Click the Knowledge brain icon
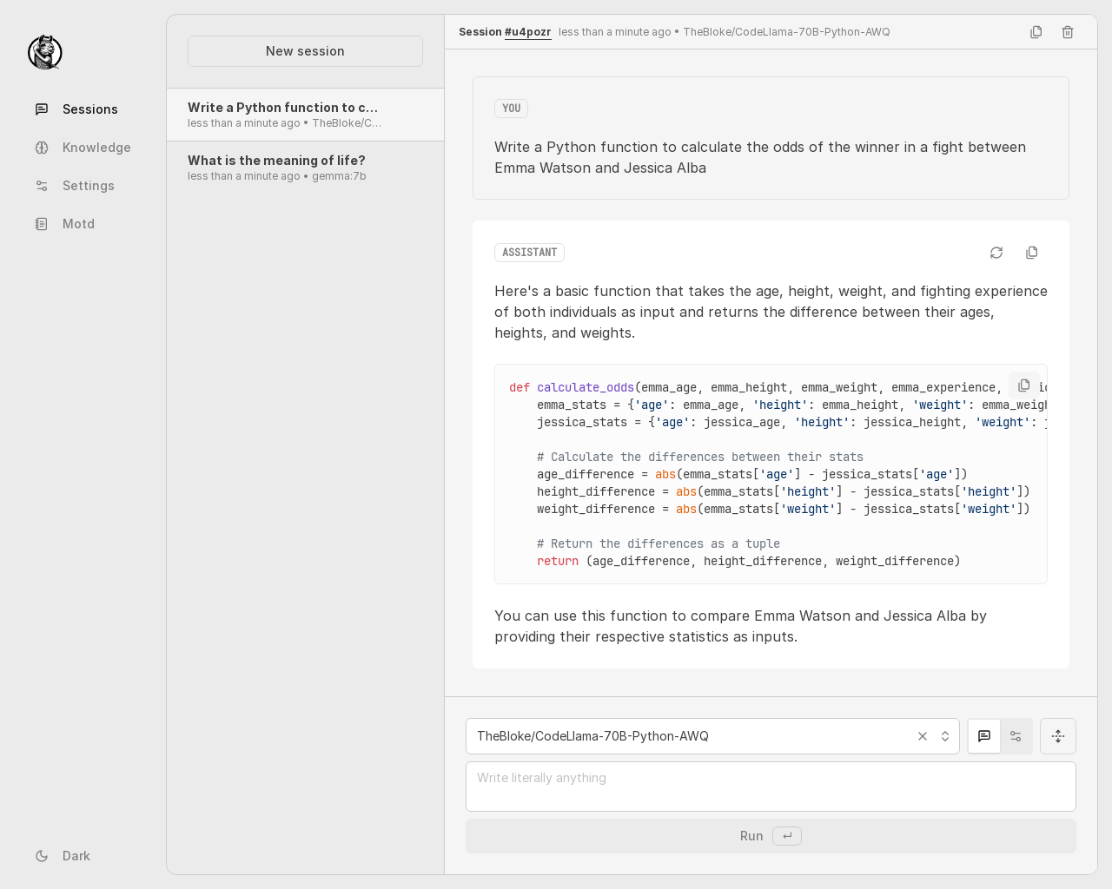Screen dimensions: 1112x889 [x=42, y=148]
